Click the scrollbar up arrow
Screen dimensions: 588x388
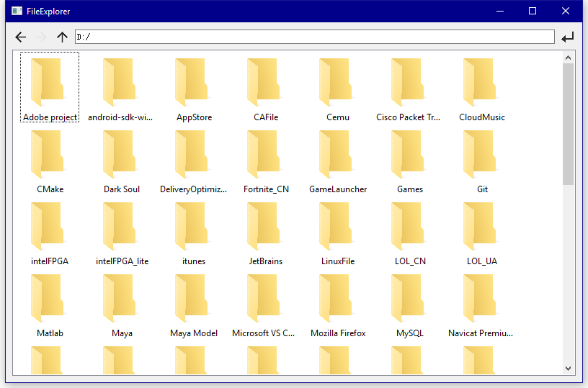point(568,58)
